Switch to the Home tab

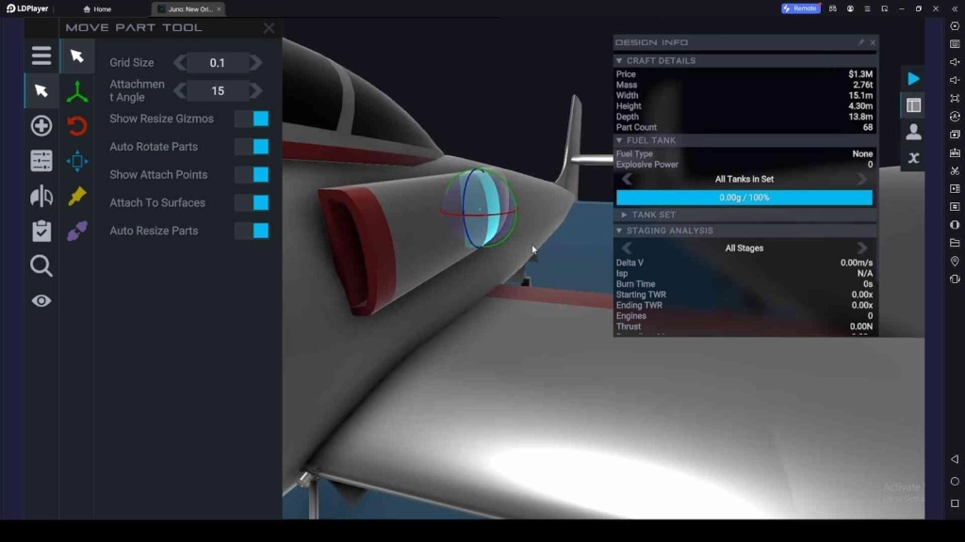tap(97, 9)
